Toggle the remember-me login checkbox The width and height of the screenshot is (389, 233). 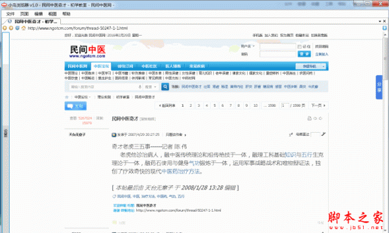click(x=300, y=47)
